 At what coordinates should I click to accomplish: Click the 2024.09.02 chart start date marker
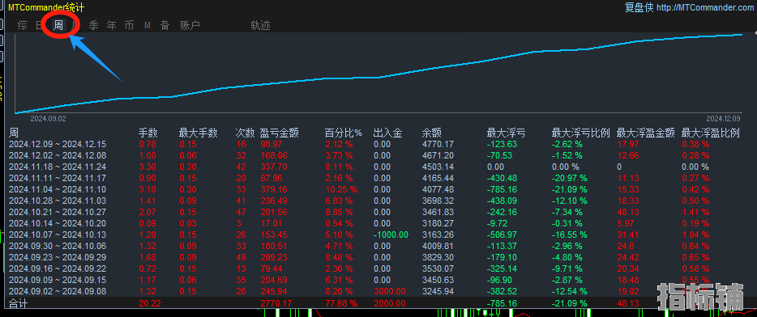[x=49, y=118]
